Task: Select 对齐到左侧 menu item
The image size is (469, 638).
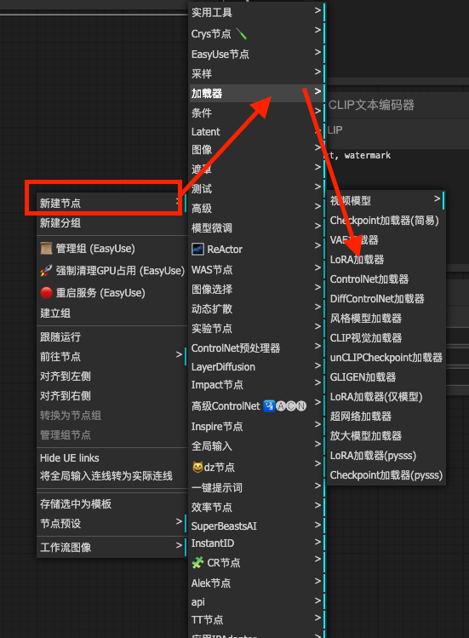Action: [112, 376]
